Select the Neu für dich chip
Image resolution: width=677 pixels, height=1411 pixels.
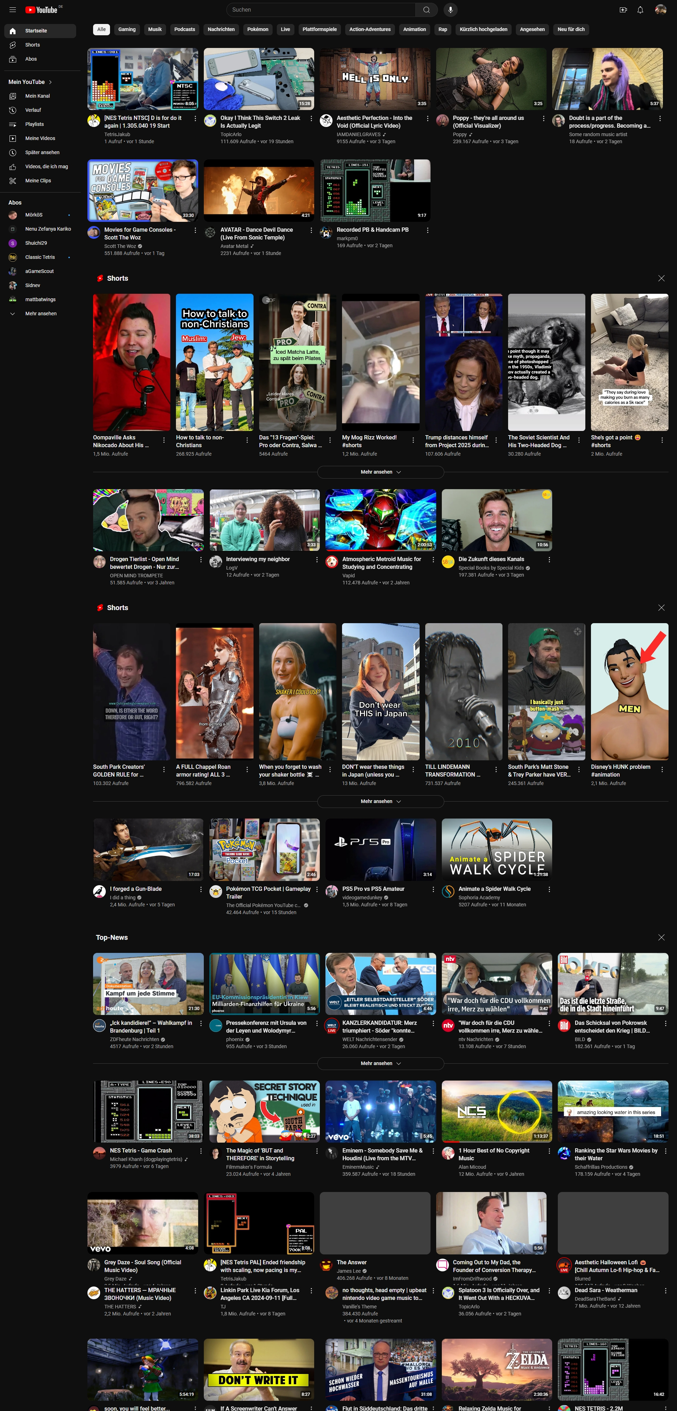click(571, 30)
